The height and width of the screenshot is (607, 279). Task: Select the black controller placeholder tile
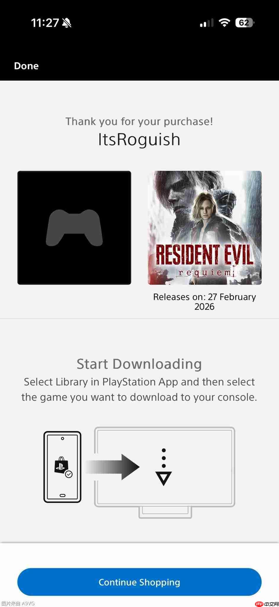pyautogui.click(x=74, y=228)
